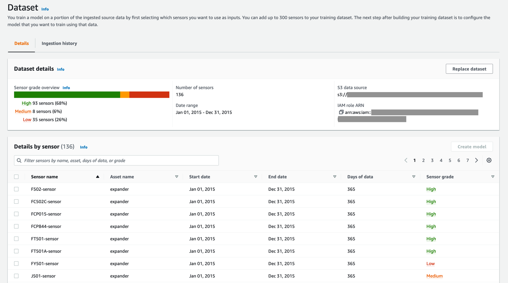Click the Replace dataset button
508x283 pixels.
[469, 69]
